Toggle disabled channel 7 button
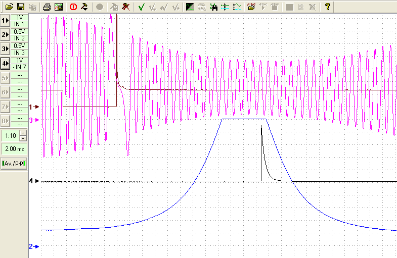This screenshot has width=397, height=258. coord(5,107)
